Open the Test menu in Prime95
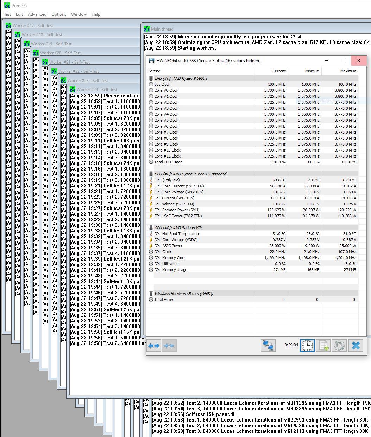 click(7, 14)
